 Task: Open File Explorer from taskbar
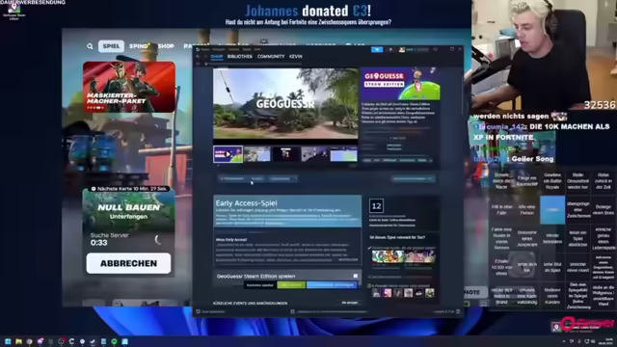(x=18, y=341)
